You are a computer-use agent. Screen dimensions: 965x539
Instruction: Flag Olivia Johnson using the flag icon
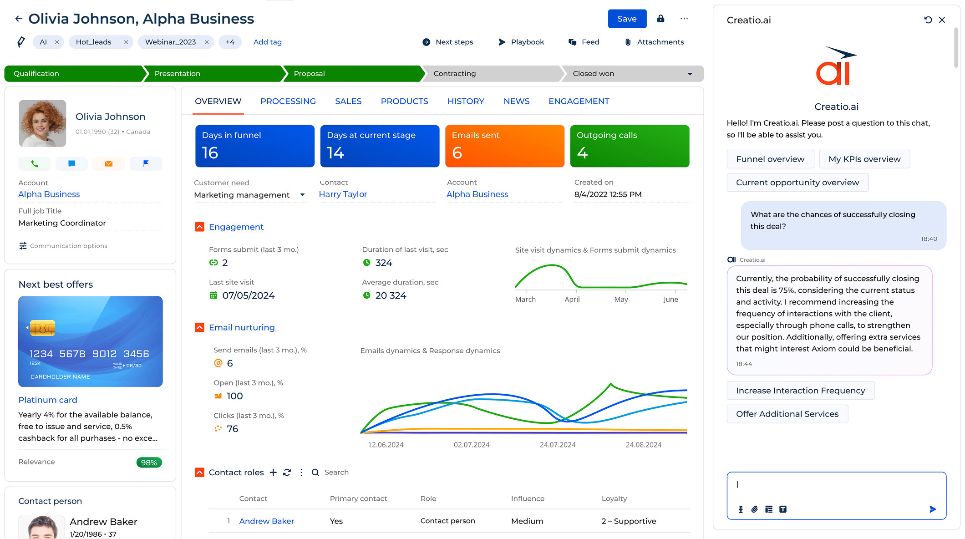coord(146,163)
